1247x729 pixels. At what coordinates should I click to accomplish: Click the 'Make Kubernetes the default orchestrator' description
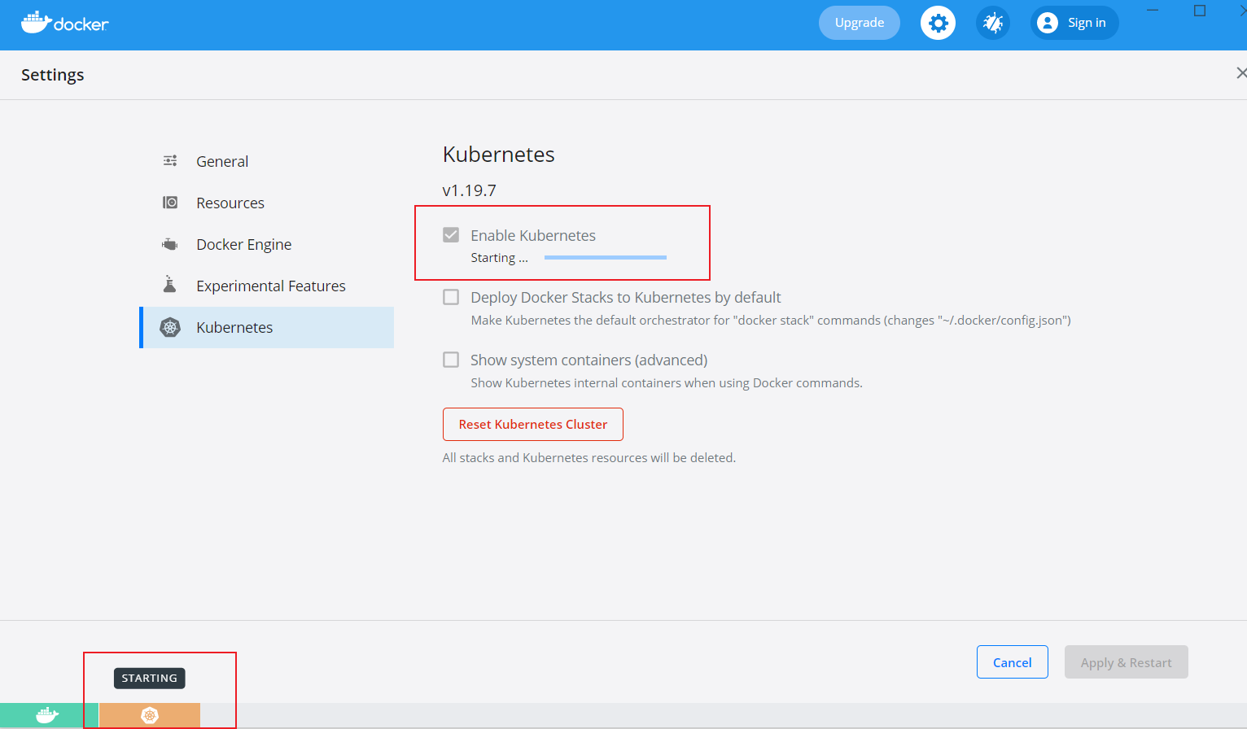click(x=771, y=321)
